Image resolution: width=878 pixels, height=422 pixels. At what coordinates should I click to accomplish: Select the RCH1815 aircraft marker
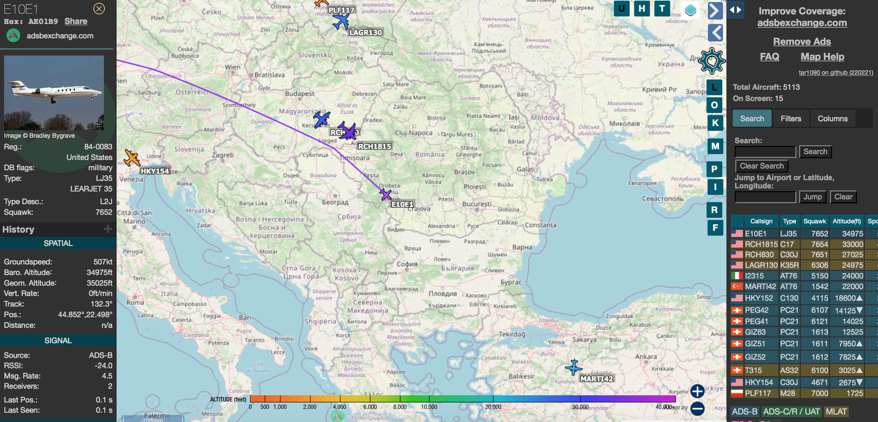[348, 131]
